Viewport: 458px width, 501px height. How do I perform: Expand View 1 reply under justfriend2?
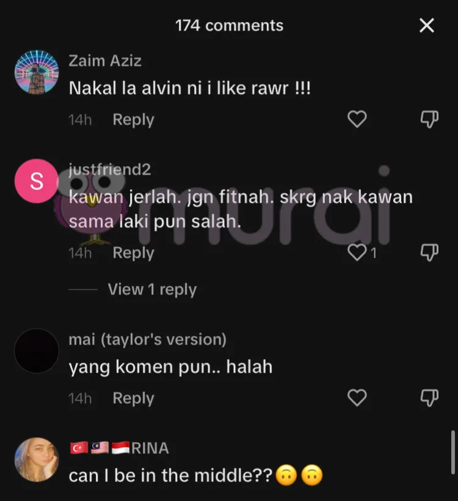point(152,290)
